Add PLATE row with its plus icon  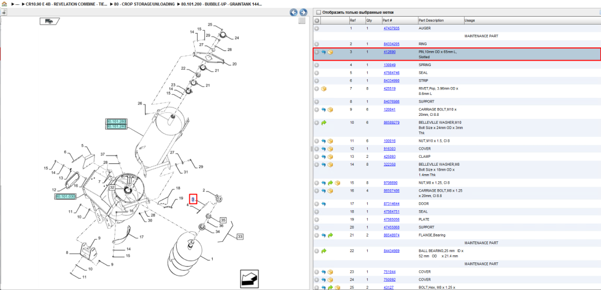click(317, 220)
